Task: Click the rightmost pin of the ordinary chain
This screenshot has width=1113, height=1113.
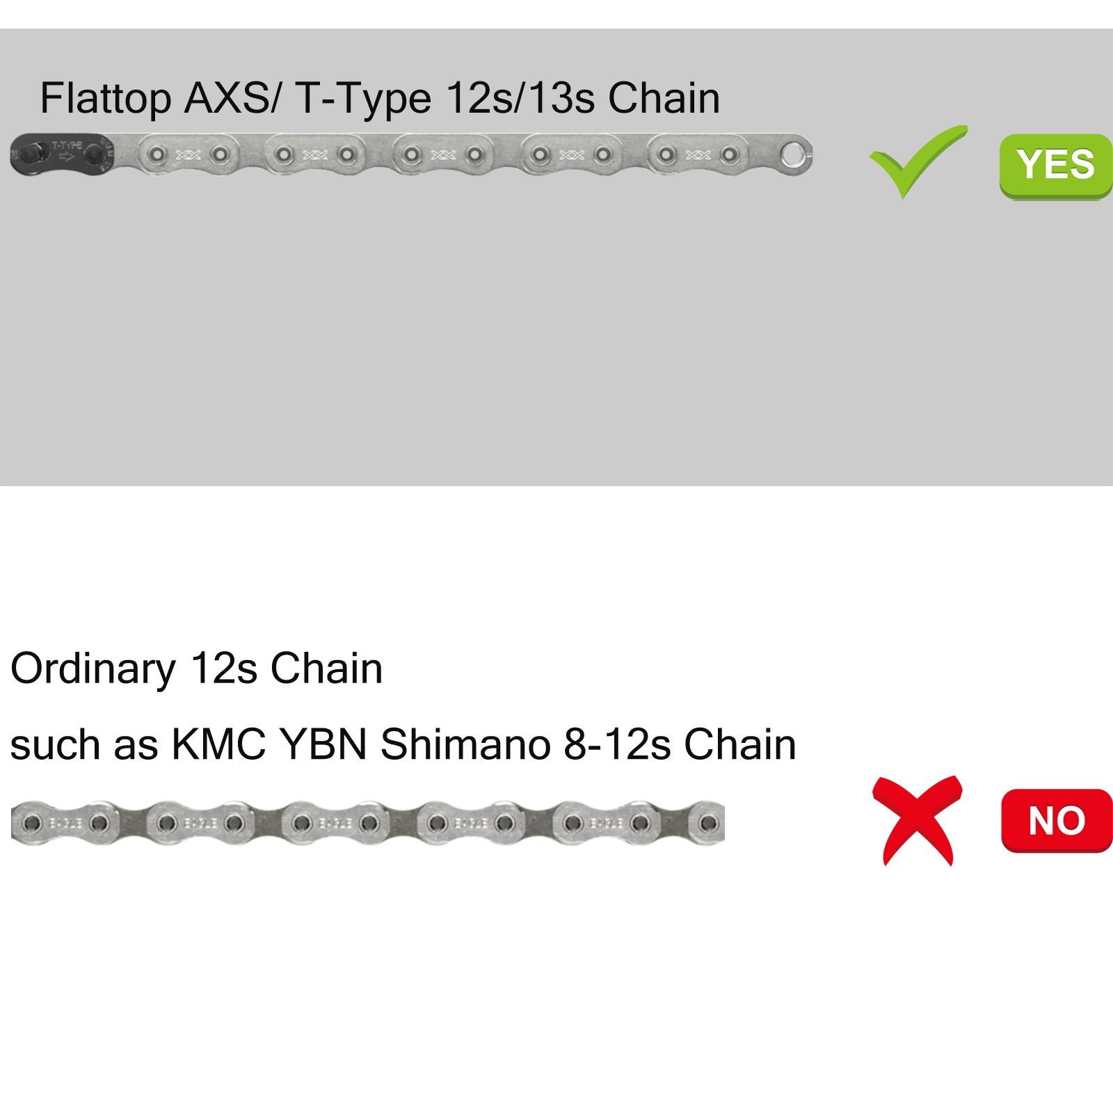Action: [x=708, y=824]
